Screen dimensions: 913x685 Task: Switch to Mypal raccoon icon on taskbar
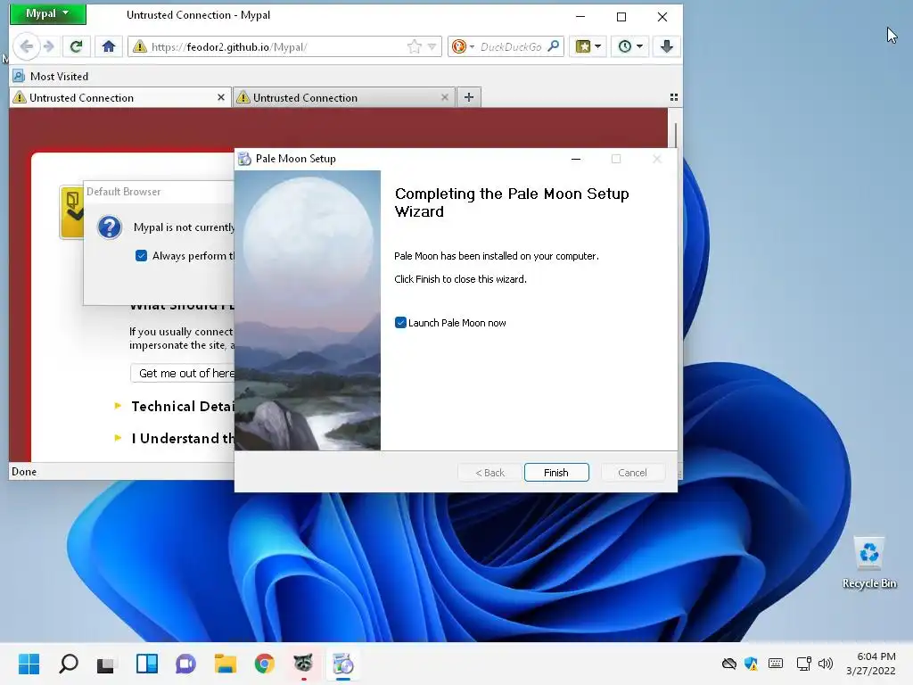303,664
